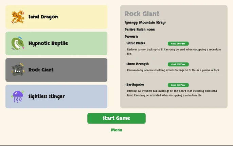Select the Sightless Stinger card

[56, 96]
